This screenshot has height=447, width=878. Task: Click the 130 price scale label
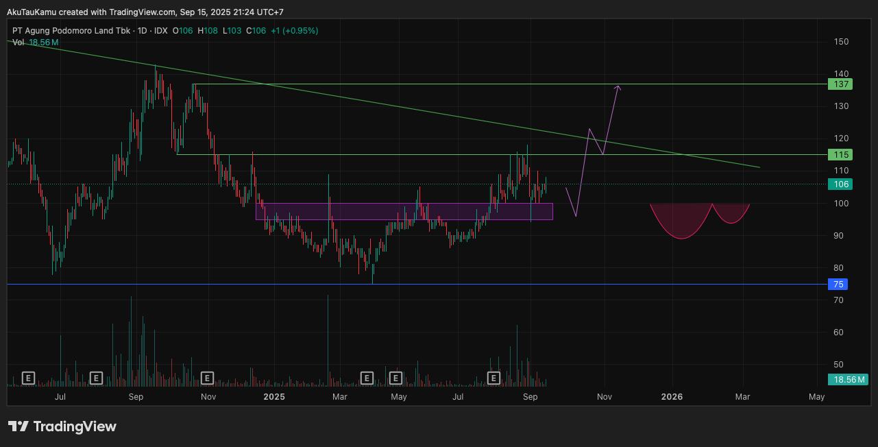coord(842,106)
